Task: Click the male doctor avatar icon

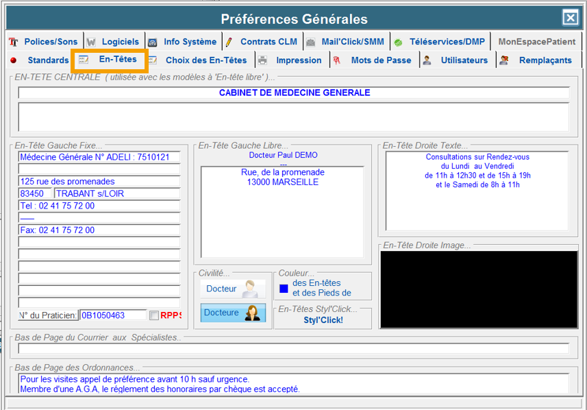Action: point(250,289)
